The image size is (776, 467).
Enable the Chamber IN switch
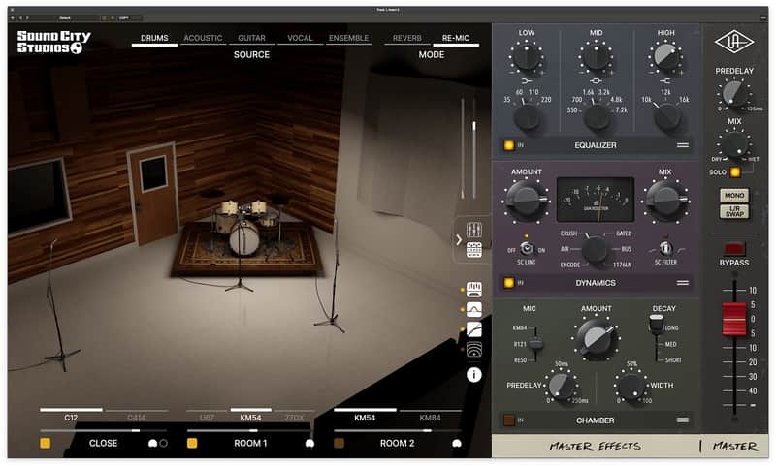point(508,420)
